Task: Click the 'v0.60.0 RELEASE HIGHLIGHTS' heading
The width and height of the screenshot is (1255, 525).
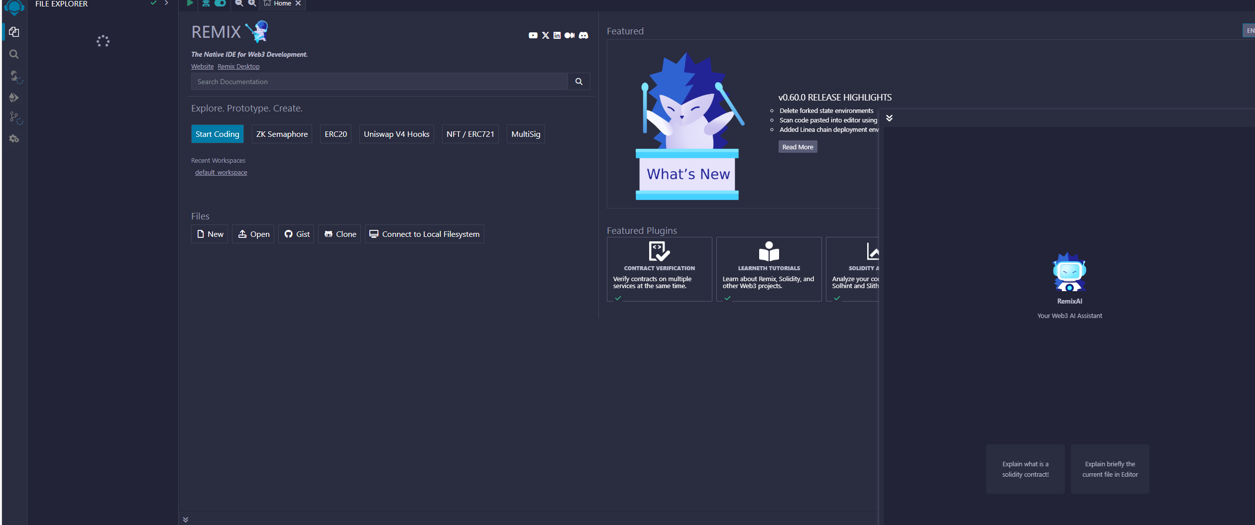Action: 835,98
